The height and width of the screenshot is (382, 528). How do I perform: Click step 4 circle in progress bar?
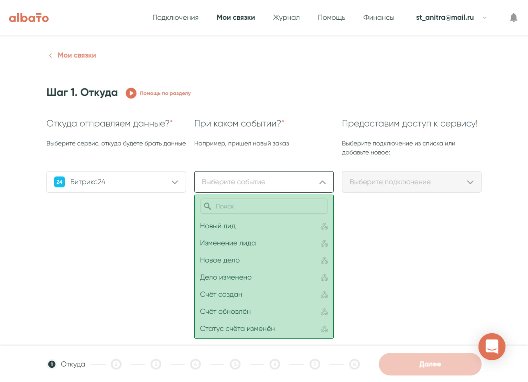tap(196, 364)
